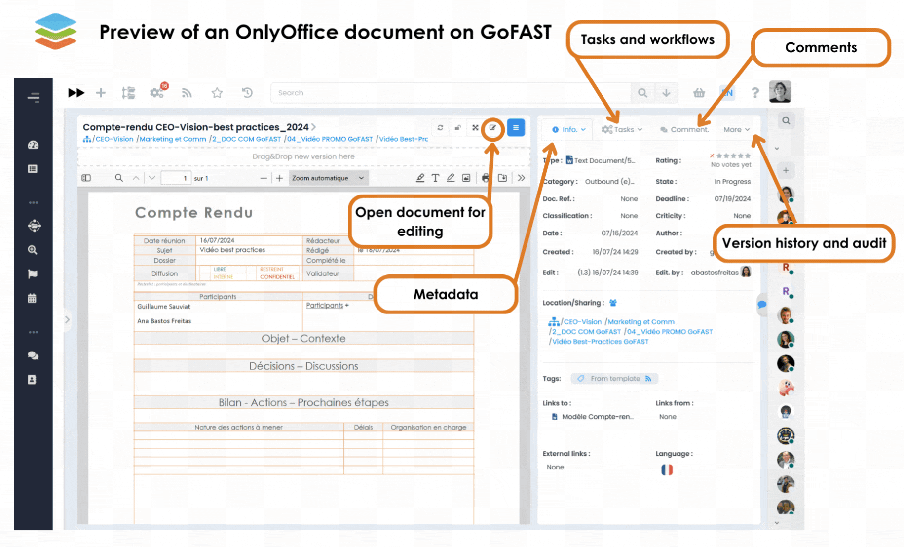Screen dimensions: 904x547
Task: Click the circled pencil to edit the document
Action: pos(493,128)
